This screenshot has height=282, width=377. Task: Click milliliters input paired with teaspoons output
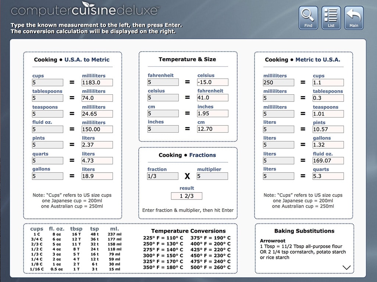click(x=278, y=114)
